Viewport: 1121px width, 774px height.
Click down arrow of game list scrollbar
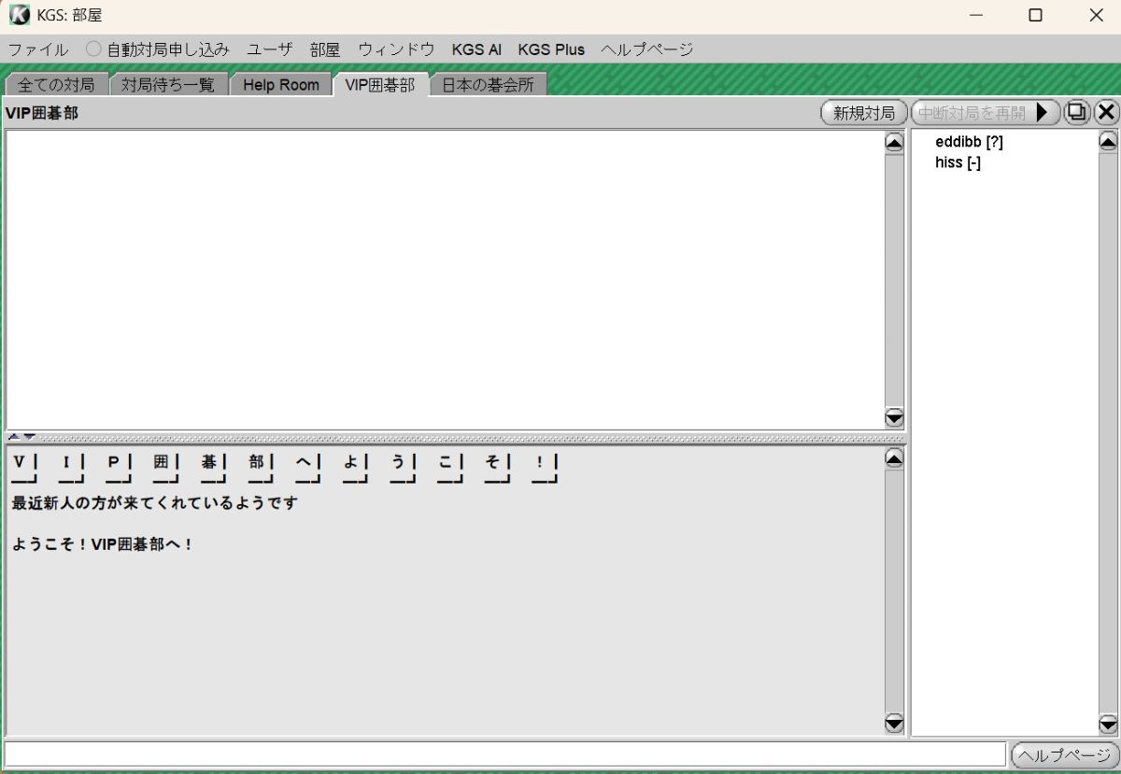894,417
